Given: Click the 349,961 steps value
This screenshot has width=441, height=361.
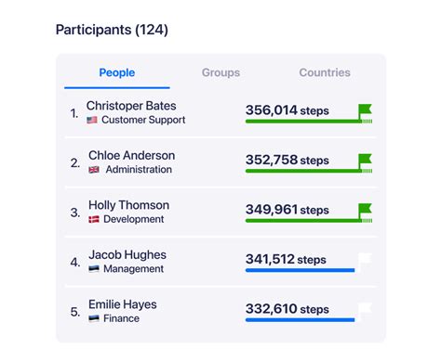Looking at the screenshot, I should [287, 210].
